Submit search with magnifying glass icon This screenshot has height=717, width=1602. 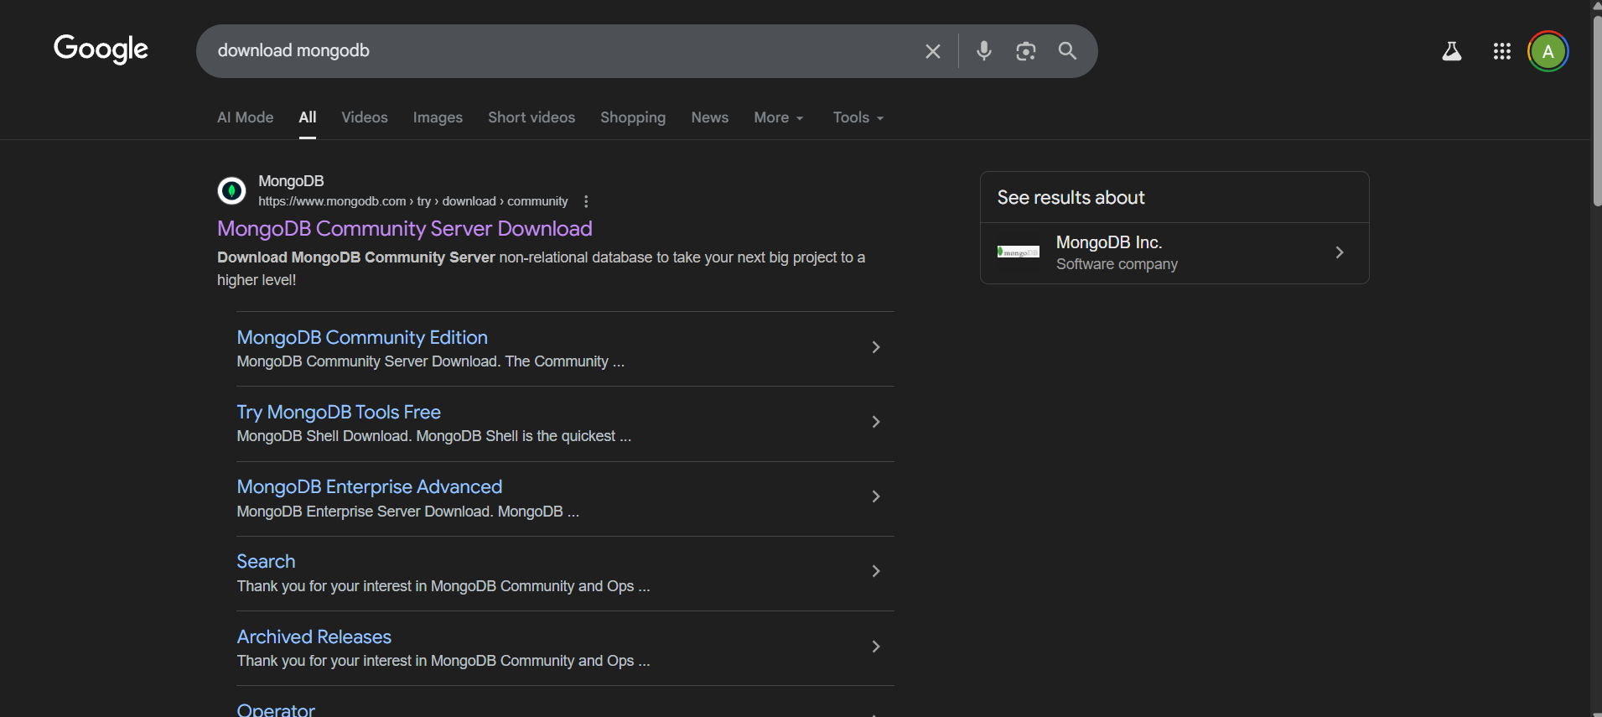pos(1067,51)
